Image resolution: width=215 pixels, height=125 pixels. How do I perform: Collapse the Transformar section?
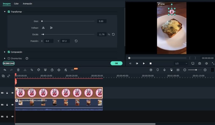(x=5, y=12)
